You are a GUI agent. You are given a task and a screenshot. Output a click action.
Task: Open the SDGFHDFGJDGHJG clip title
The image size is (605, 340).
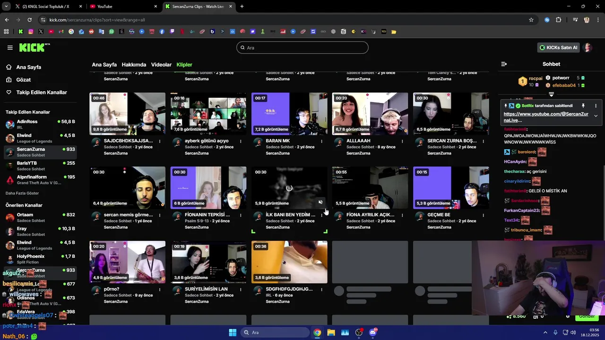click(289, 289)
